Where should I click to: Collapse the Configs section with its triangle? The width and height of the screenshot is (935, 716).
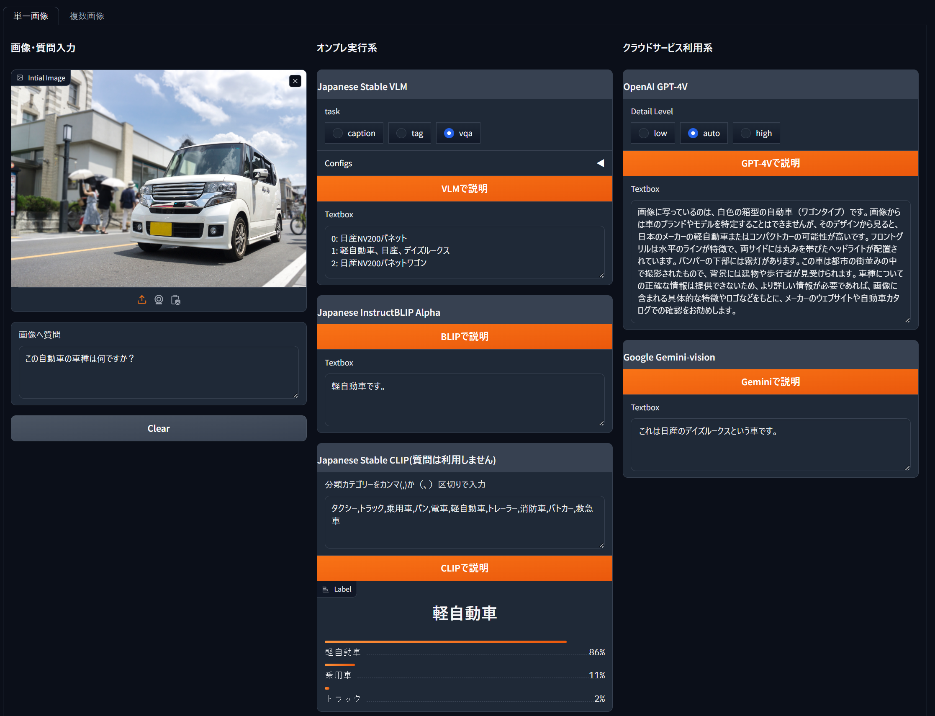coord(601,163)
